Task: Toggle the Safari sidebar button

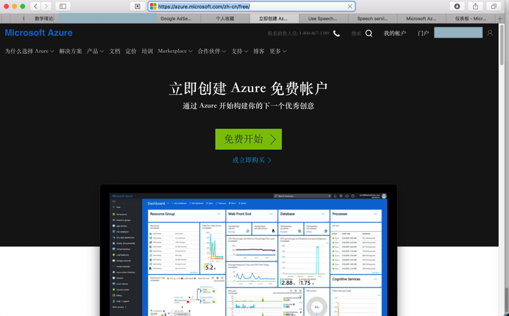Action: (63, 6)
